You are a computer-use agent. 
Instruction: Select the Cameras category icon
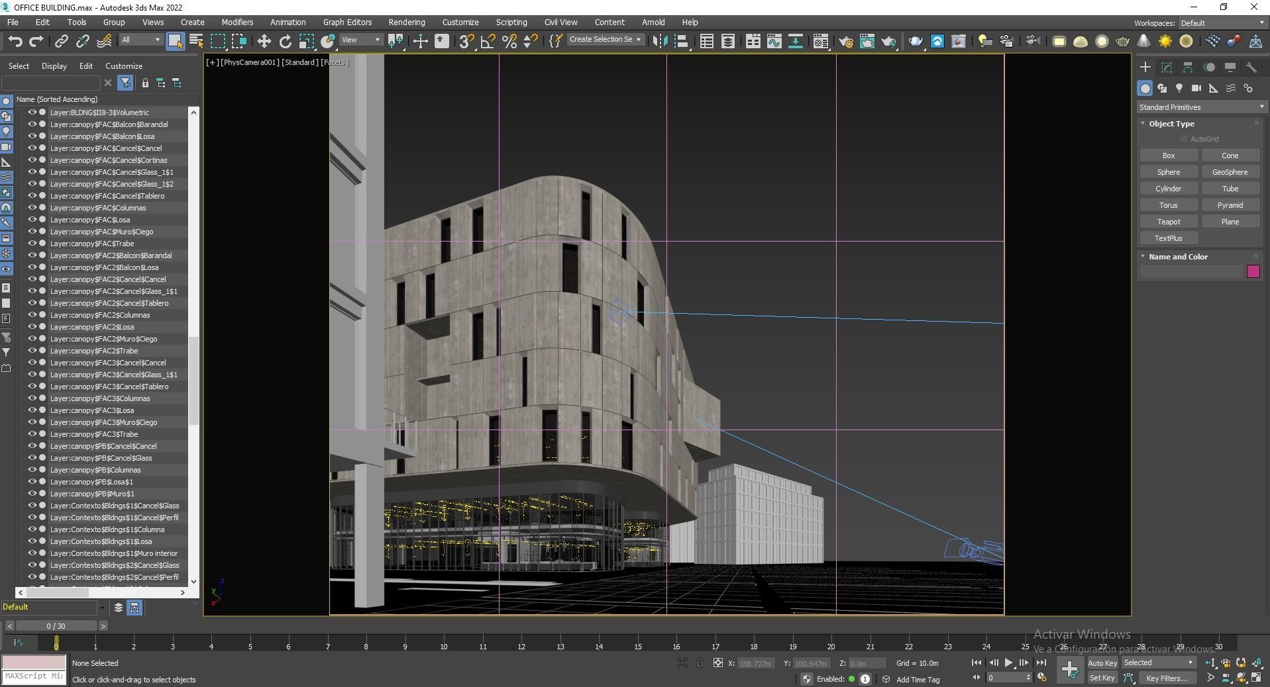click(x=1196, y=88)
